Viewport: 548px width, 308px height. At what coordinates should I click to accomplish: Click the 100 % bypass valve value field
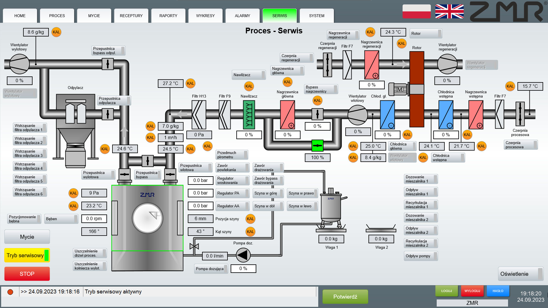317,157
